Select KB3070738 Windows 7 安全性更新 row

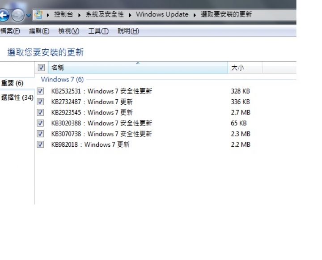(102, 134)
